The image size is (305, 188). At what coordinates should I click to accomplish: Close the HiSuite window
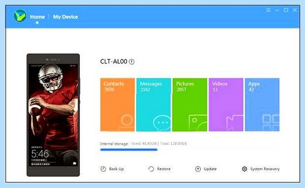pos(295,10)
